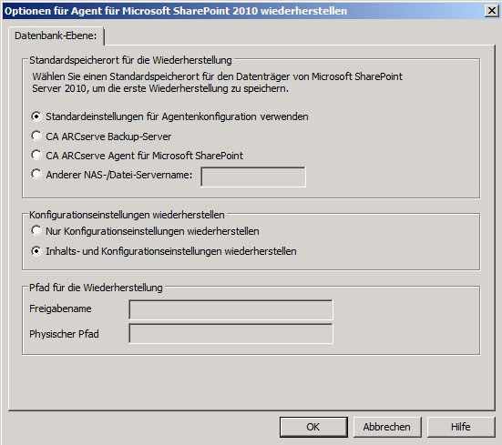Click the OK button

(313, 427)
